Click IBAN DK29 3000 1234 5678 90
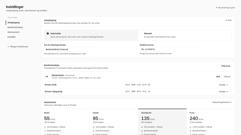The width and height of the screenshot is (241, 135). pos(138,85)
